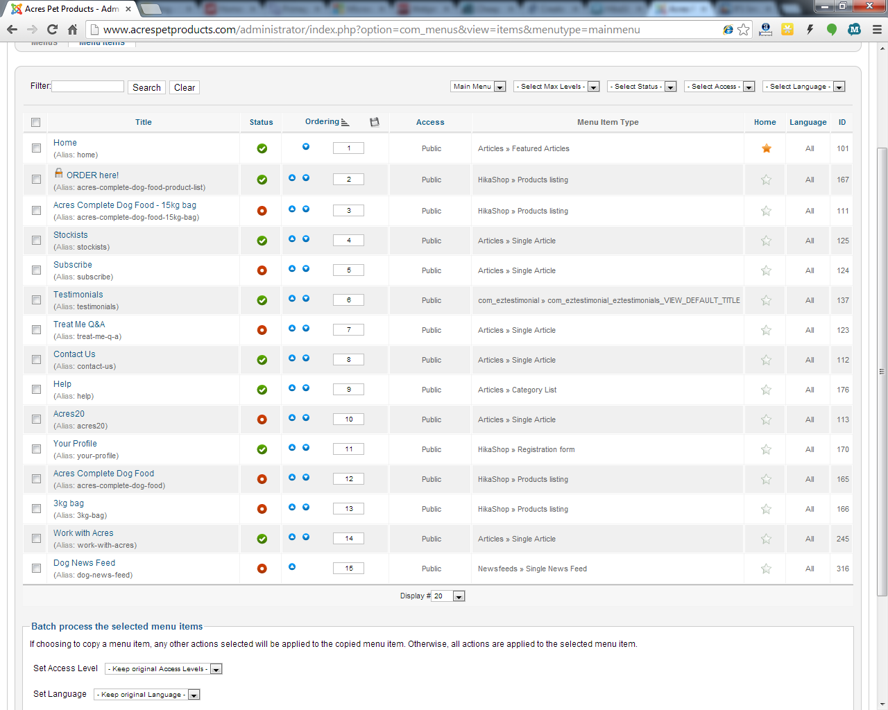Open browser home page

(x=73, y=29)
